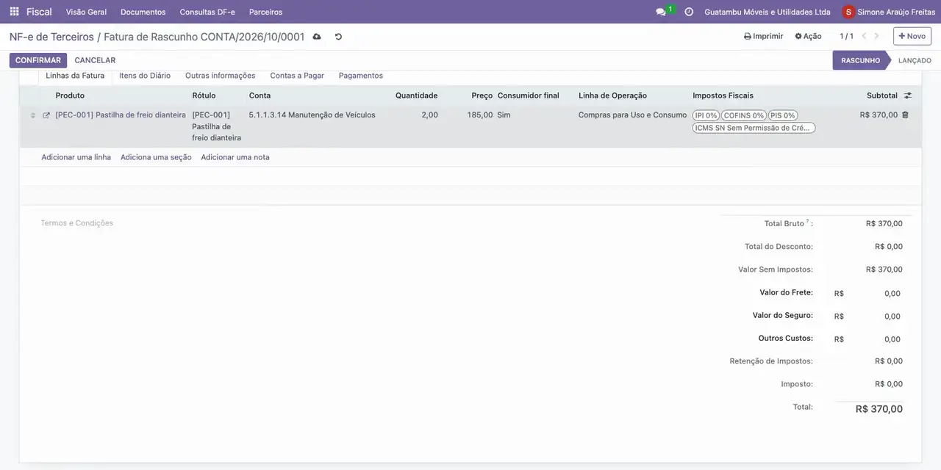
Task: Delete the Pastilha de freio line
Action: (905, 115)
